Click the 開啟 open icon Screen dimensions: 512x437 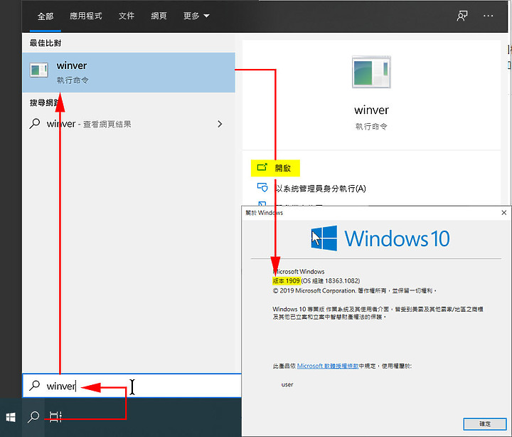coord(262,167)
